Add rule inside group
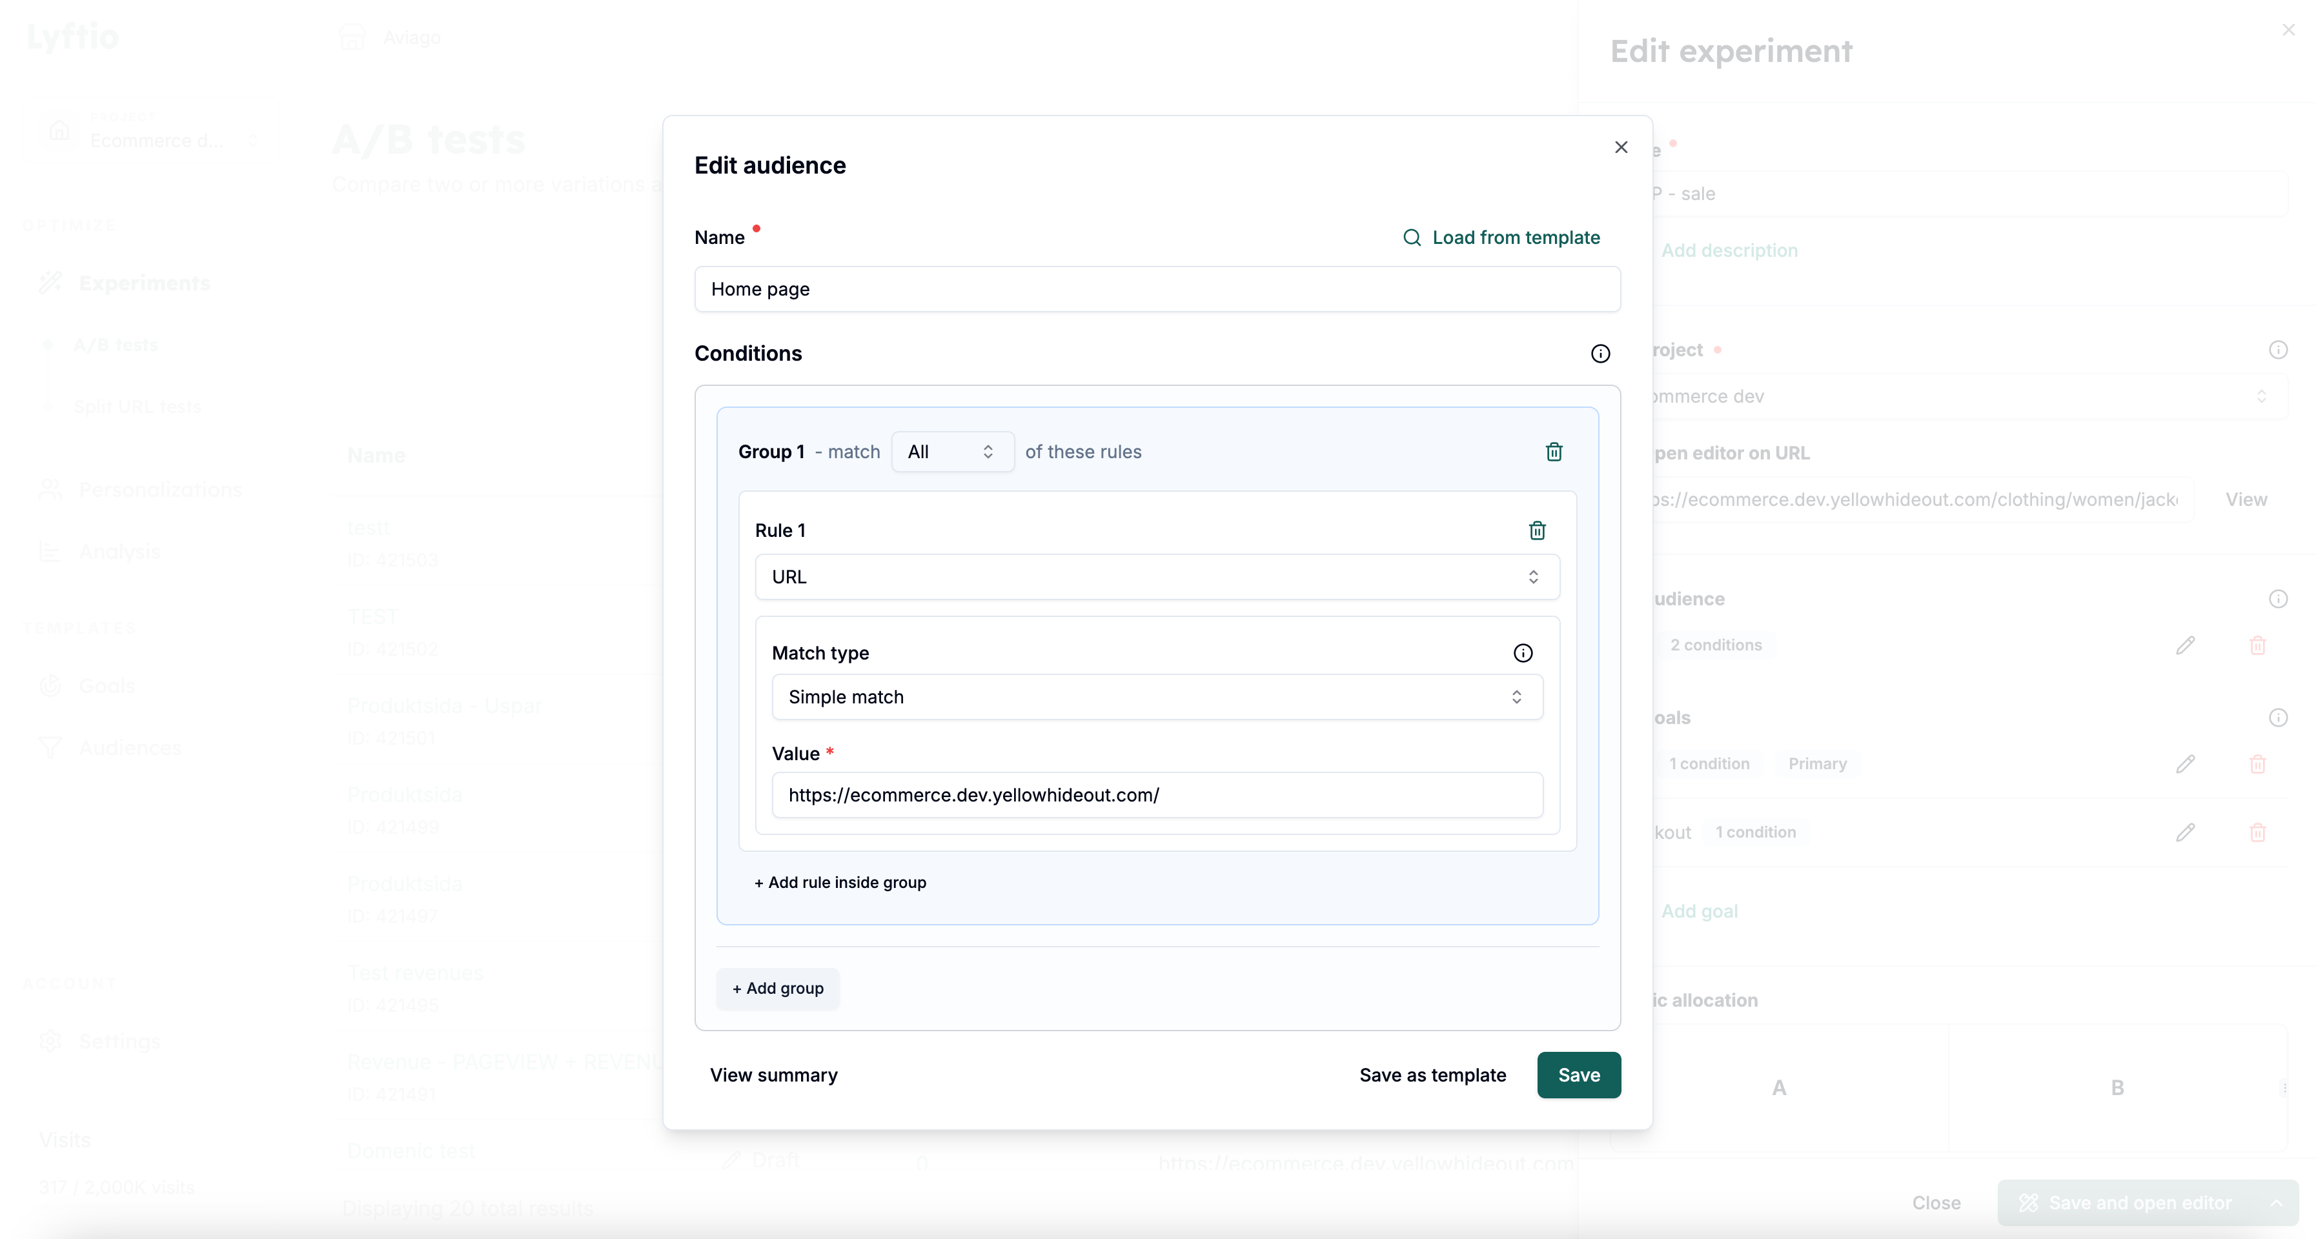Image resolution: width=2316 pixels, height=1239 pixels. click(840, 882)
